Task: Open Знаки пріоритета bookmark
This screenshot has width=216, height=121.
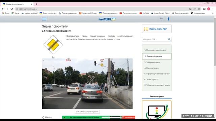Action: [48, 13]
